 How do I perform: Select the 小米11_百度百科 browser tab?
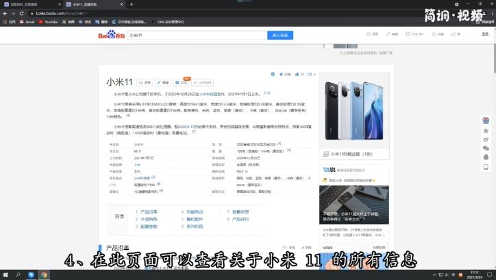point(86,4)
